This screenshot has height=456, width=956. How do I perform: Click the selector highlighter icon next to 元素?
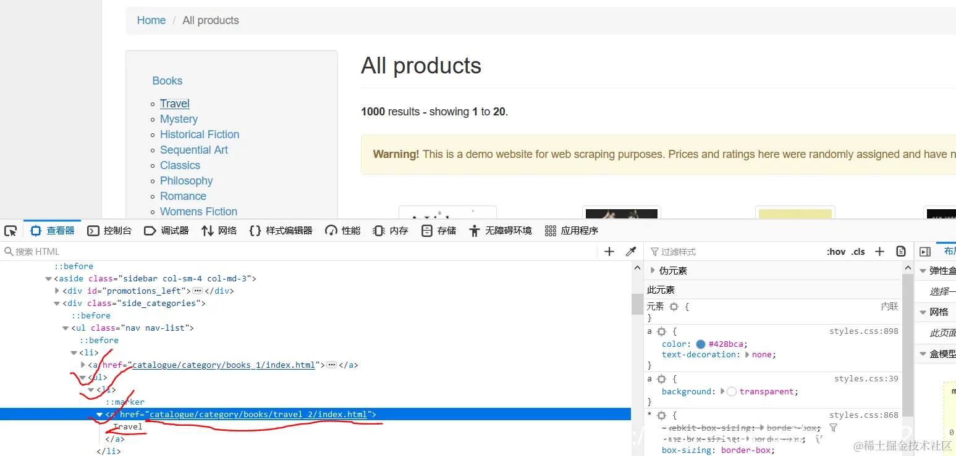click(x=674, y=307)
